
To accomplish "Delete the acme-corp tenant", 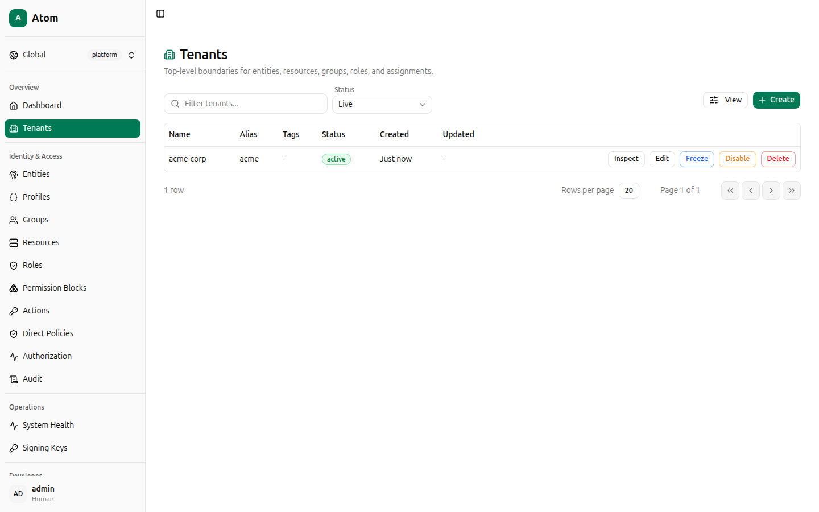I will [x=778, y=159].
